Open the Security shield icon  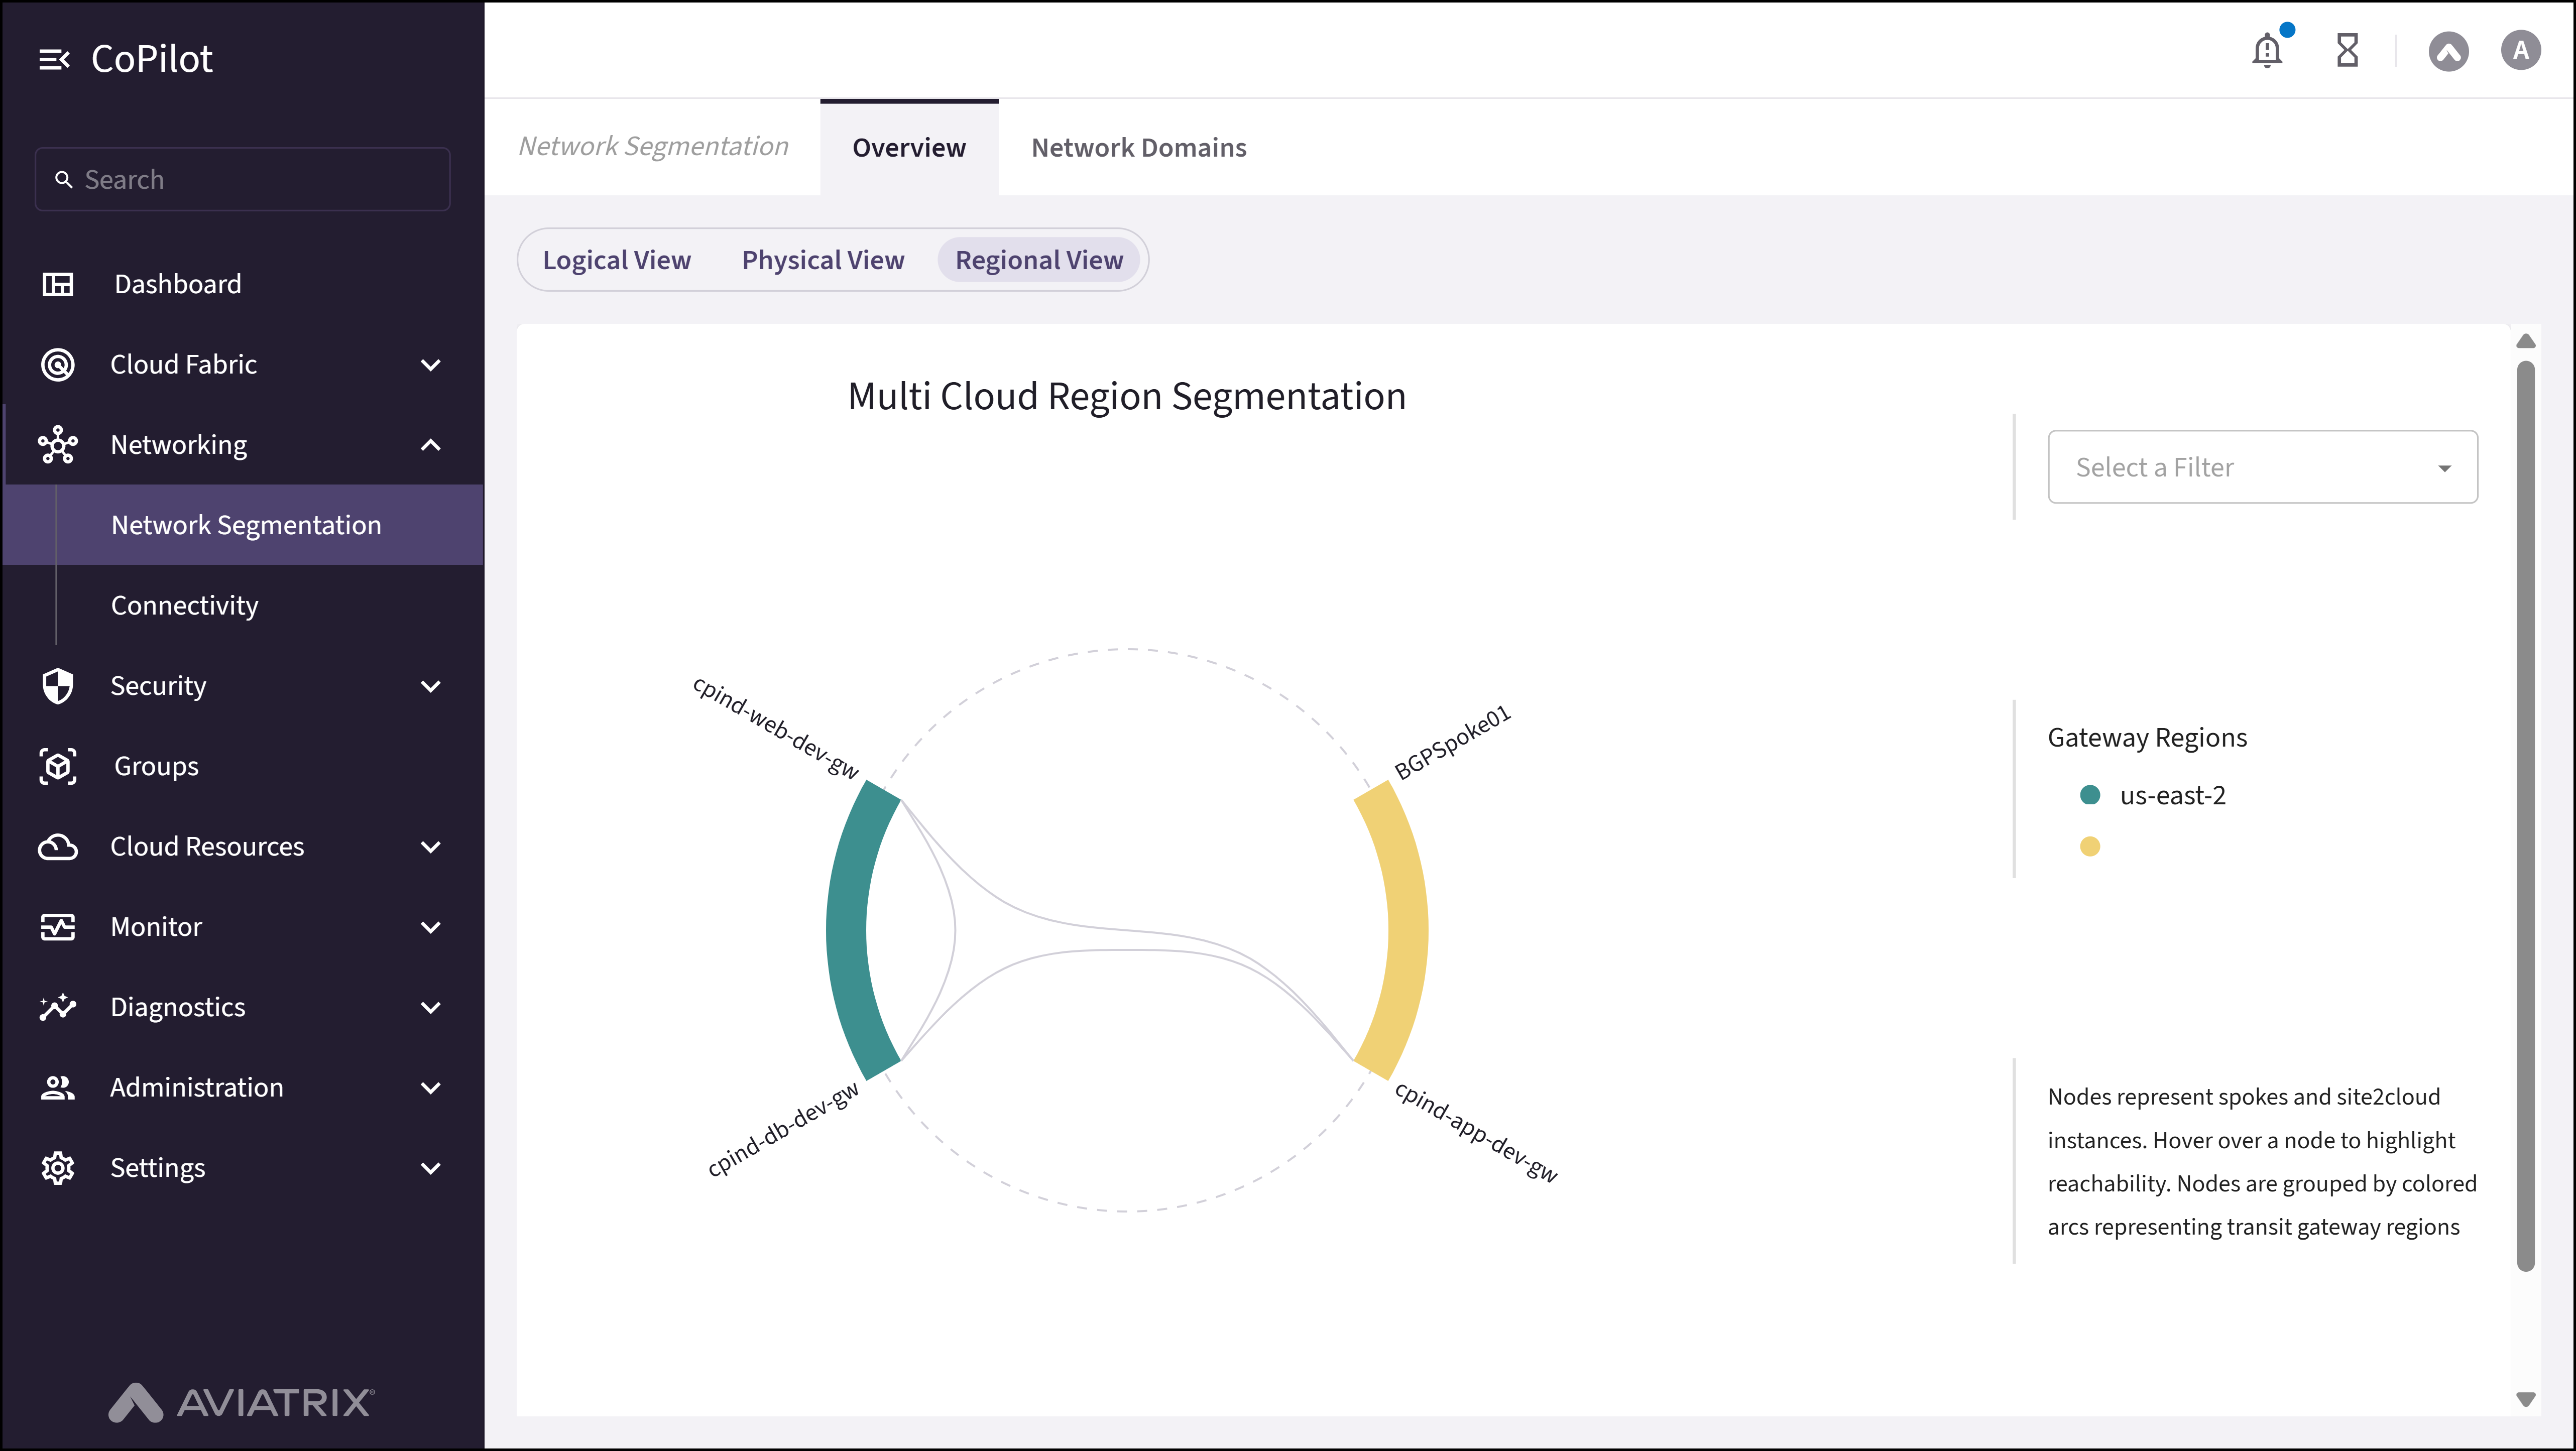click(x=57, y=686)
